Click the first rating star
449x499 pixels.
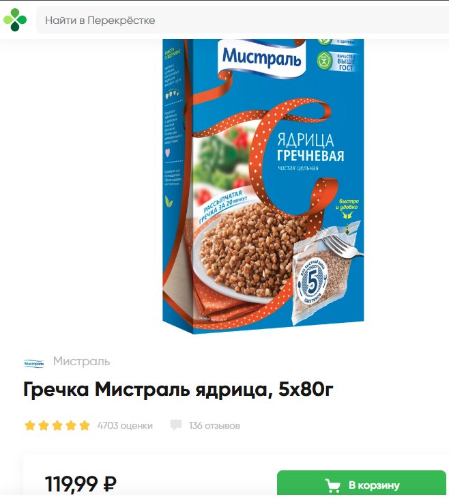[30, 425]
